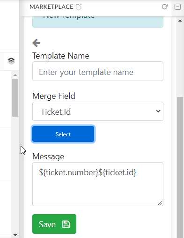Click the MARKETPLACE header title
Screen dimensions: 184x238
pyautogui.click(x=52, y=7)
